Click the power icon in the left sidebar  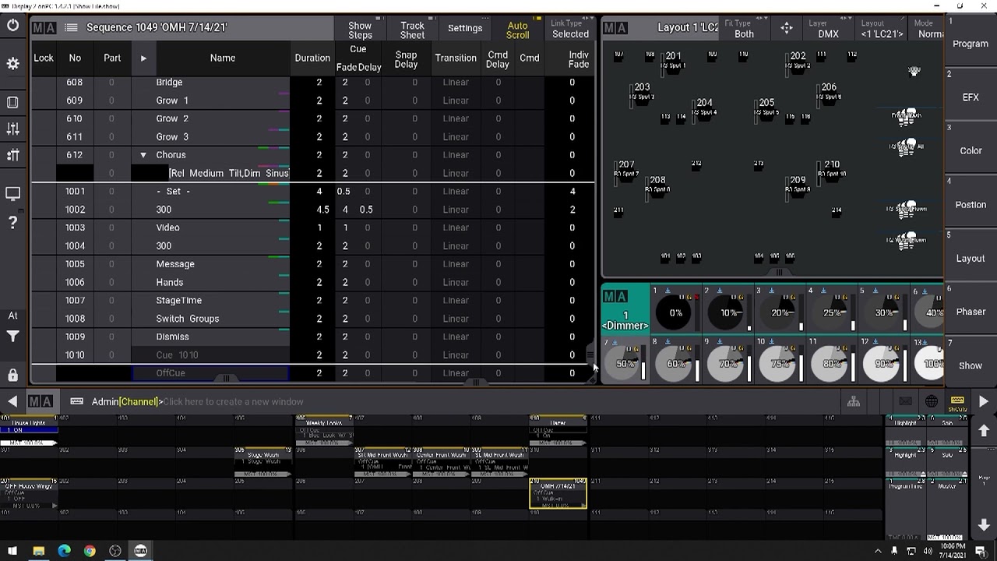(x=12, y=26)
